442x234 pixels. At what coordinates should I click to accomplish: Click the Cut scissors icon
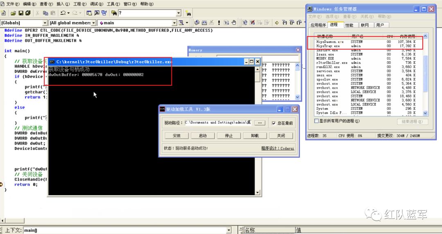point(38,13)
